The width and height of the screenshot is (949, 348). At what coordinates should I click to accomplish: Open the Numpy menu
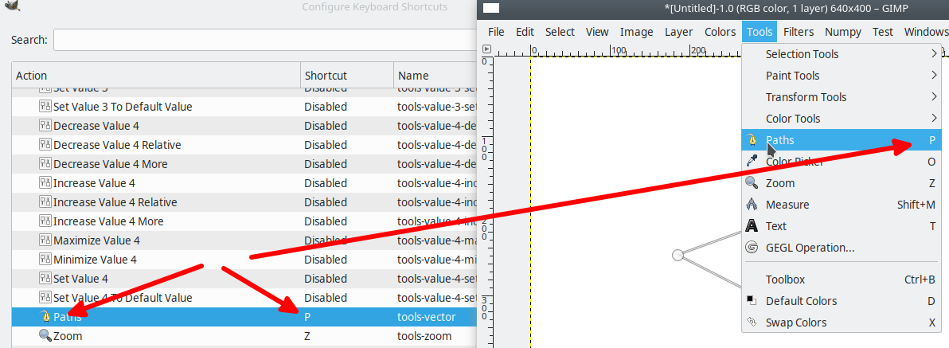tap(843, 32)
